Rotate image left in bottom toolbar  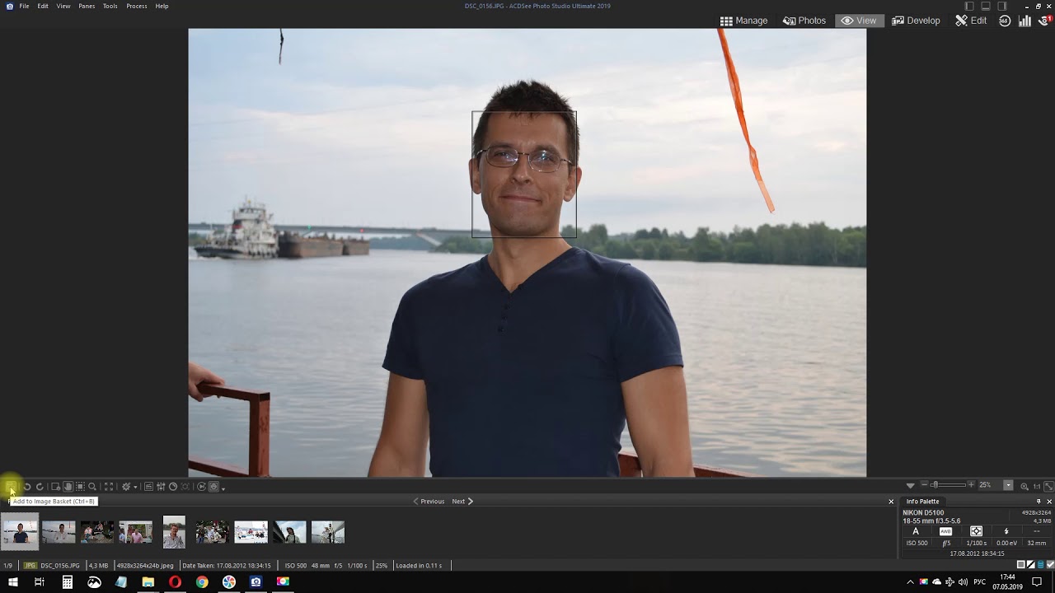point(27,487)
